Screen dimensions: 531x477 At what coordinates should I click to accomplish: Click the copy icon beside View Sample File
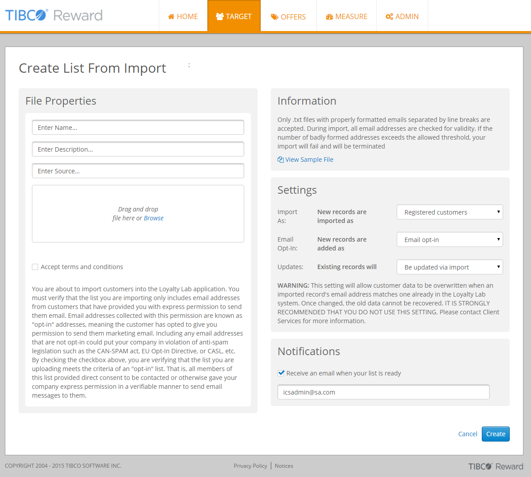[281, 160]
